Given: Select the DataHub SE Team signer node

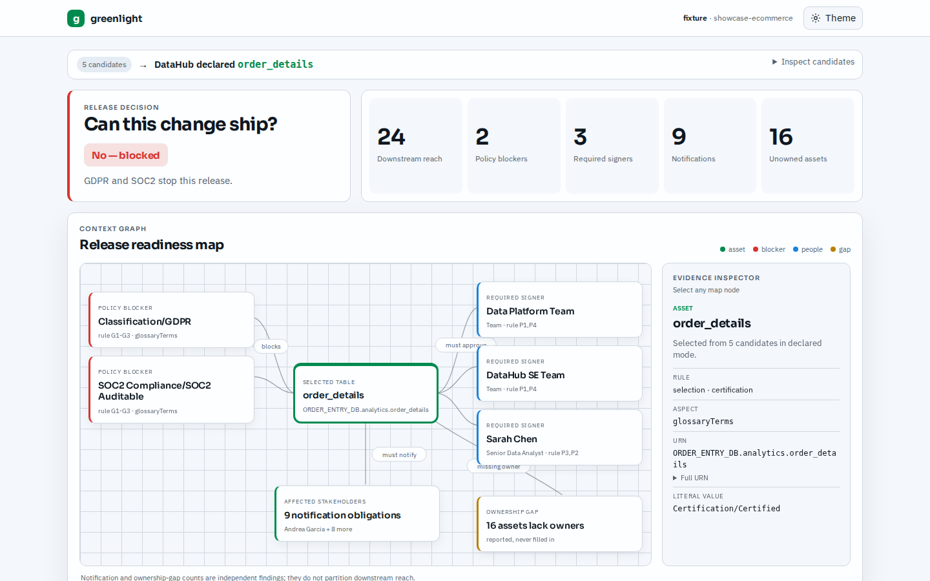Looking at the screenshot, I should [x=559, y=373].
